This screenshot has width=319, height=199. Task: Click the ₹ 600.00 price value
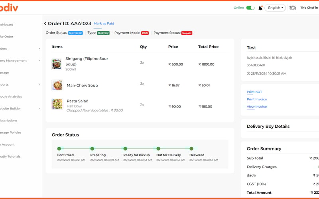click(x=176, y=64)
